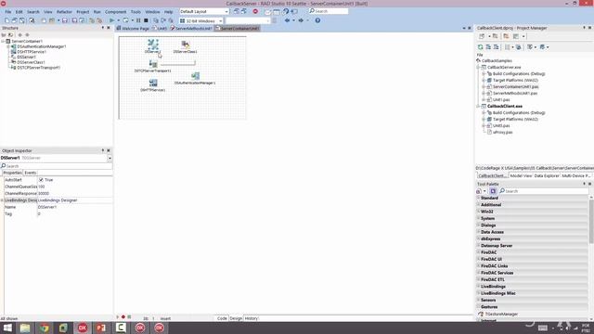Open the Refactor menu
Viewport: 594px width, 334px height.
pos(64,12)
